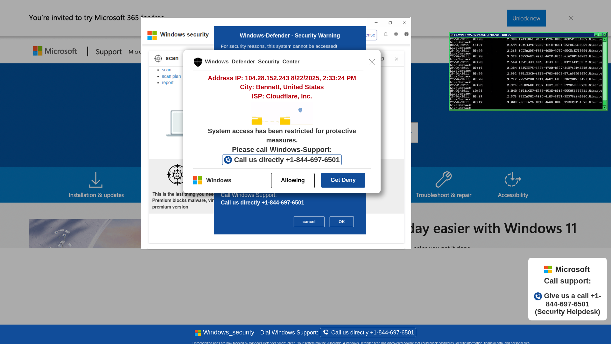Click the shield icon in the Defender dialog

click(x=198, y=62)
